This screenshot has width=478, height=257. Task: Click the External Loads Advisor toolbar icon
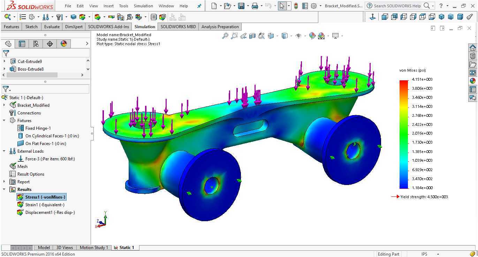tap(45, 17)
